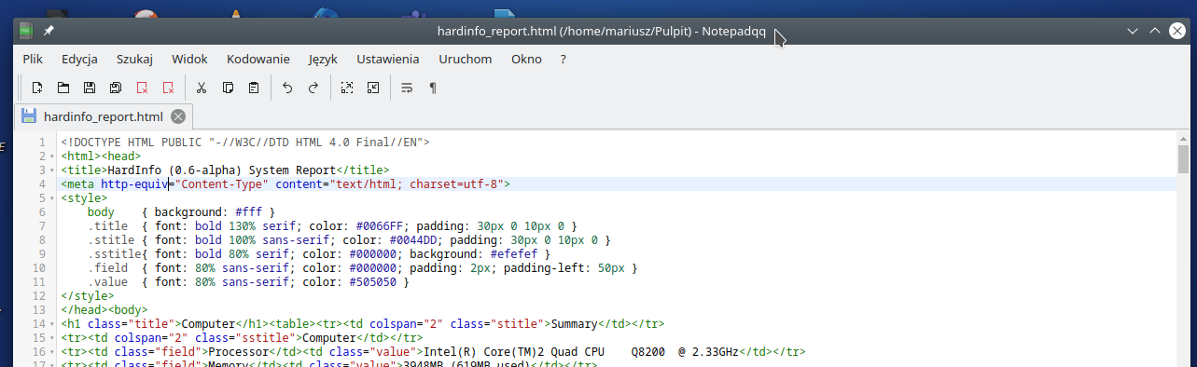Click the '.sstitle' selector on line 9
The image size is (1197, 367).
(x=115, y=254)
